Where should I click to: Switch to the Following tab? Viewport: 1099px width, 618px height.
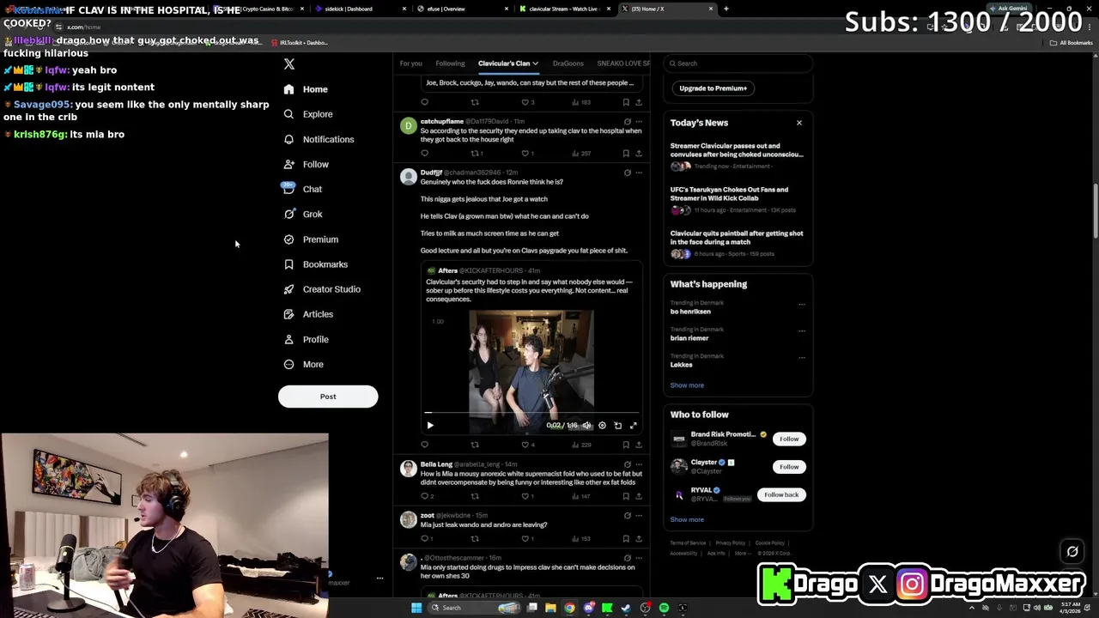click(450, 64)
